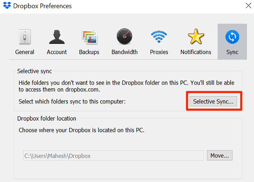Click the blue Sync arrows icon

pos(232,37)
